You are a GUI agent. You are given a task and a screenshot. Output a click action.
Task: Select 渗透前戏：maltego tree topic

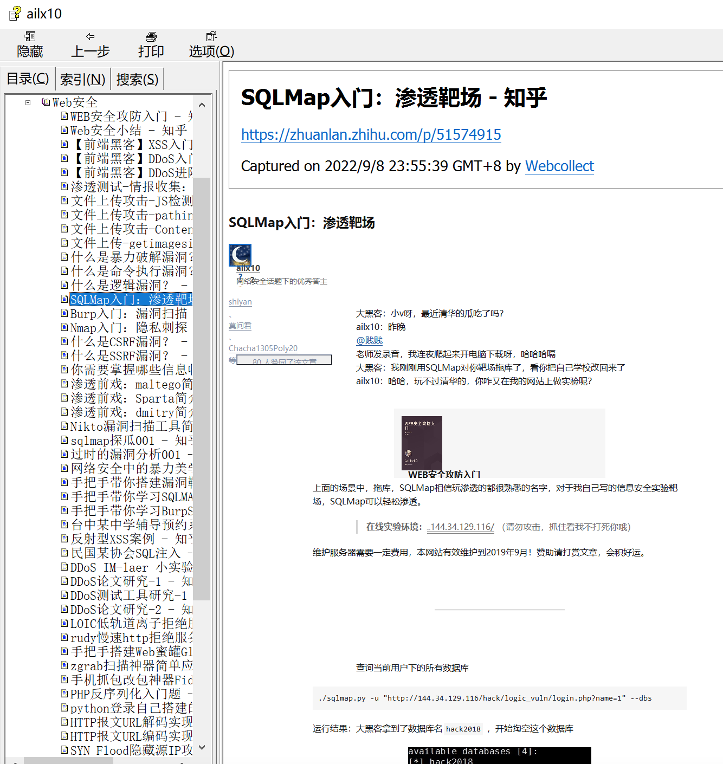(131, 384)
